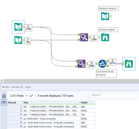Open the Actual Output Browse tool
Viewport: 139px width, 129px height.
(105, 37)
